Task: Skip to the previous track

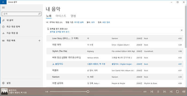Action: point(152,91)
